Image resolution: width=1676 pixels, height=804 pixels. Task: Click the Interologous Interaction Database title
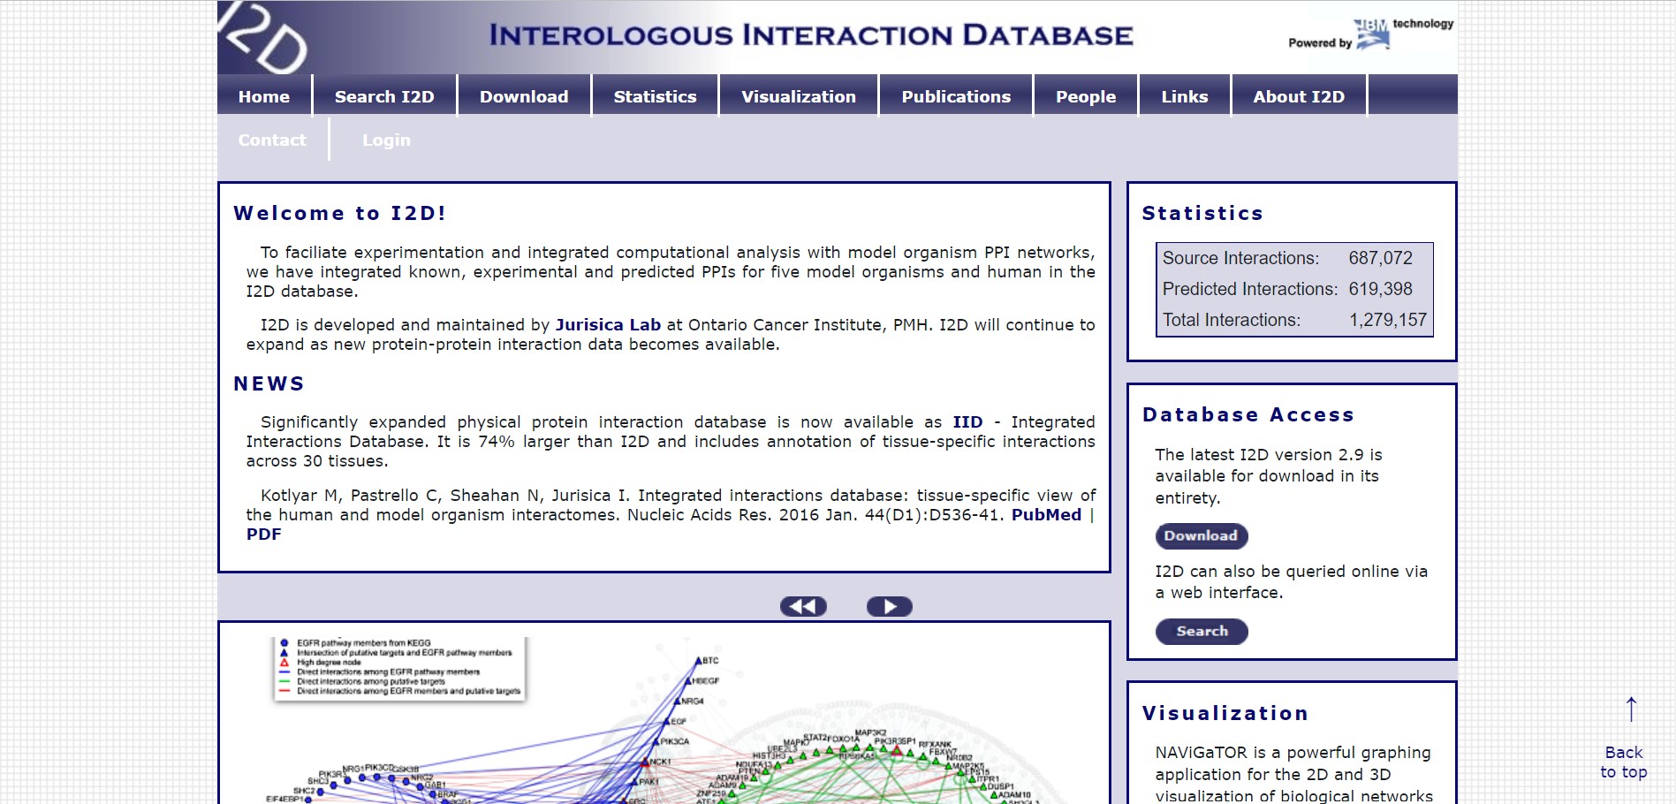811,35
